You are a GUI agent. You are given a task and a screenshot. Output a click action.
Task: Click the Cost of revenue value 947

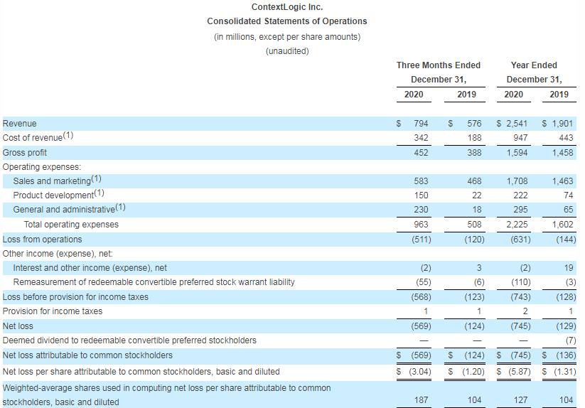coord(520,138)
